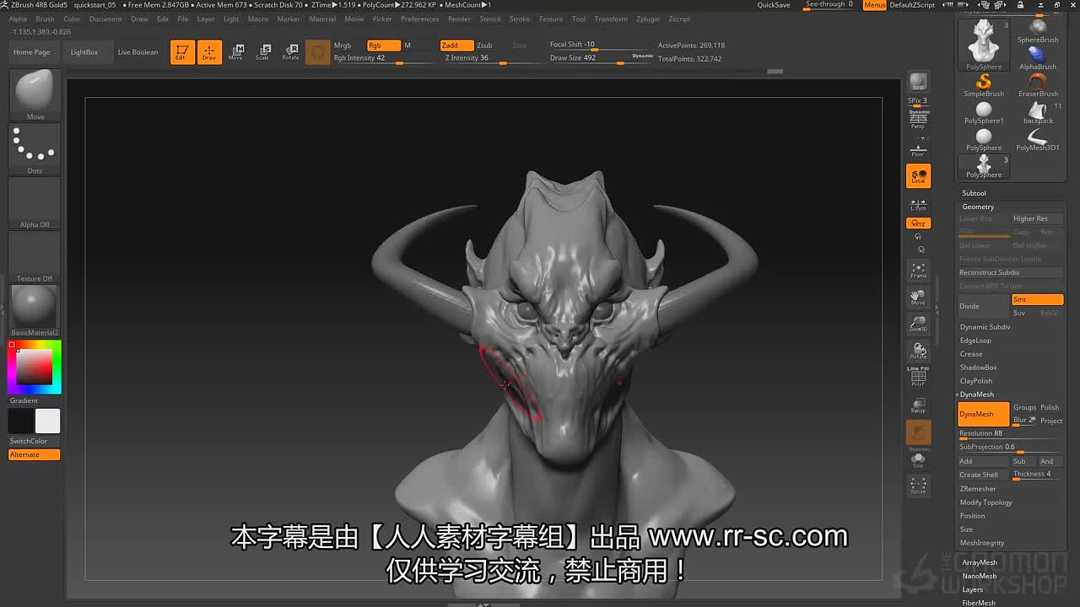The image size is (1080, 607).
Task: Open the Home Page button
Action: point(32,52)
